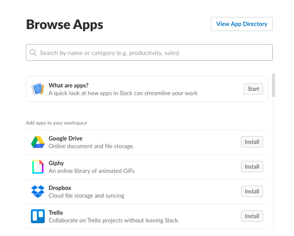294x236 pixels.
Task: Click the app list scrollbar thumb
Action: click(x=274, y=85)
